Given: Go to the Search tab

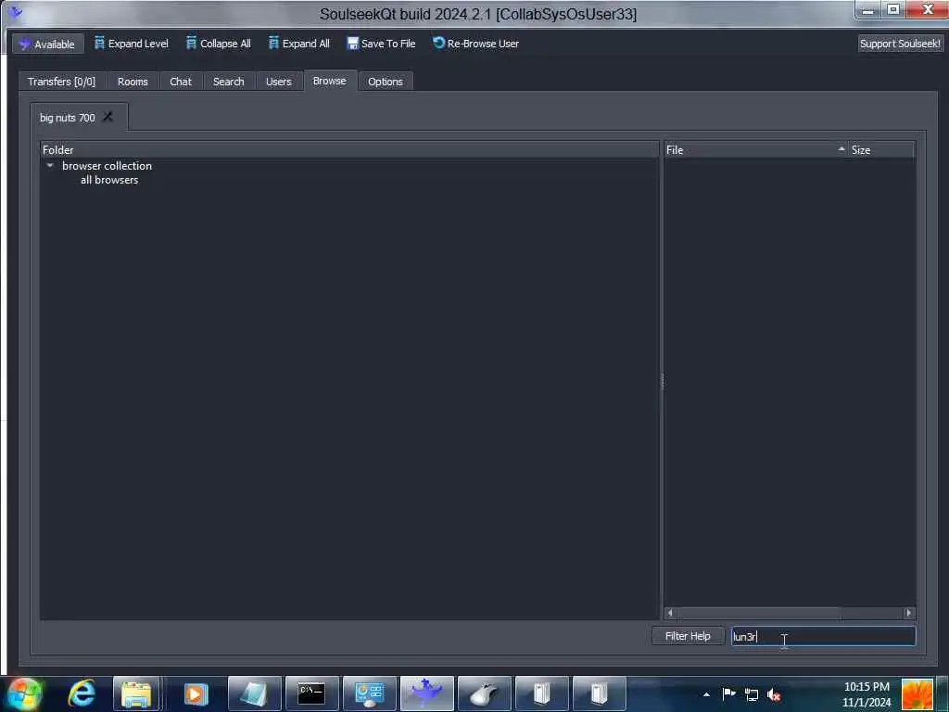Looking at the screenshot, I should coord(228,82).
